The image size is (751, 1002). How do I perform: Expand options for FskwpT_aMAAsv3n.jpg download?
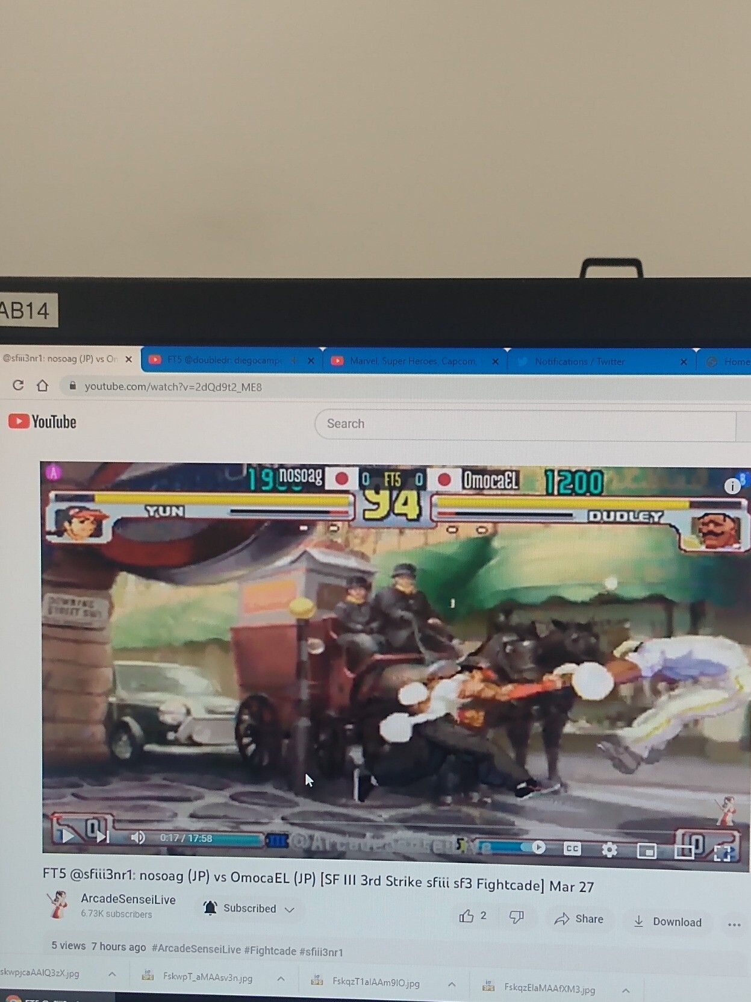[x=281, y=979]
